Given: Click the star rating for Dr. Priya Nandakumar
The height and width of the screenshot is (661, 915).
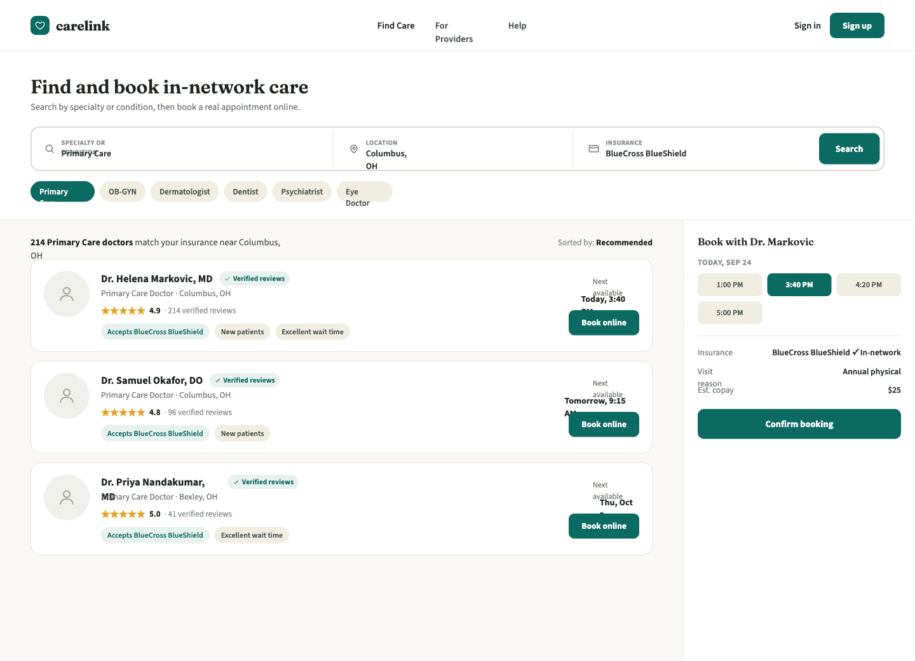Looking at the screenshot, I should [123, 514].
